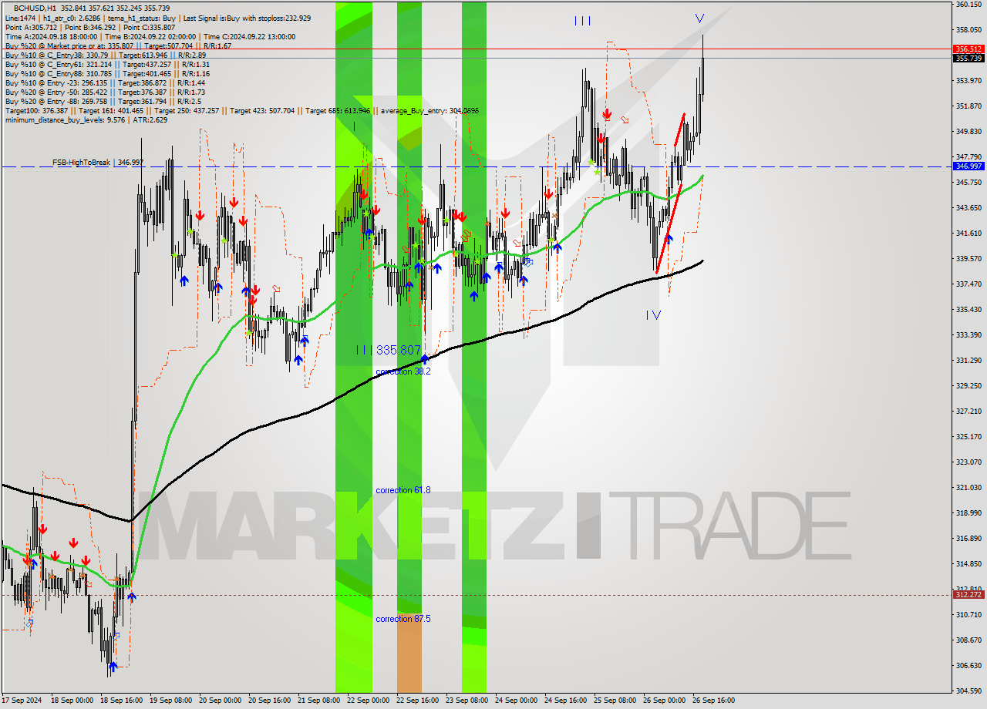The image size is (987, 709).
Task: Click the 304.590 price axis label
Action: click(968, 691)
